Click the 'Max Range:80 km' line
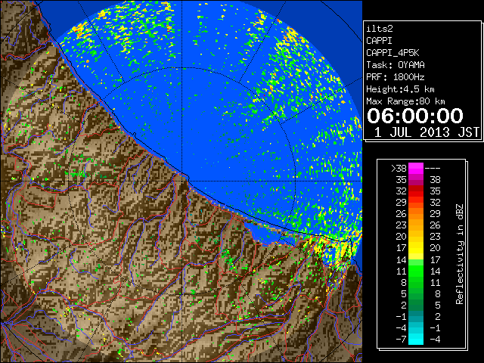Image resolution: width=484 pixels, height=363 pixels. [405, 101]
